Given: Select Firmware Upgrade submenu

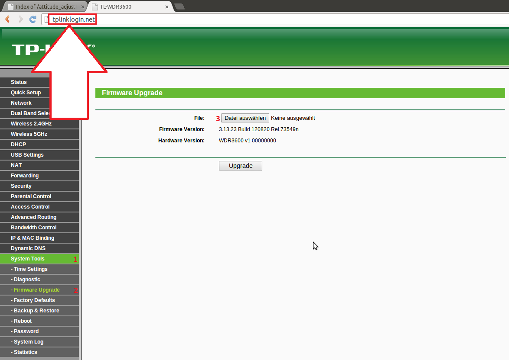Looking at the screenshot, I should [x=39, y=289].
